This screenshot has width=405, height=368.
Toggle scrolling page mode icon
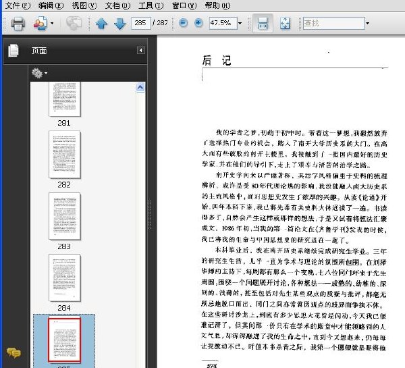(263, 23)
